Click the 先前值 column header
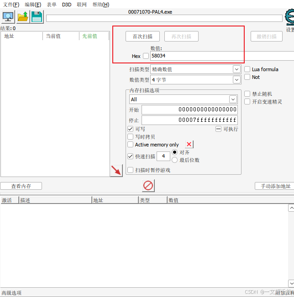Viewport: 294px width, 297px height. [x=94, y=36]
